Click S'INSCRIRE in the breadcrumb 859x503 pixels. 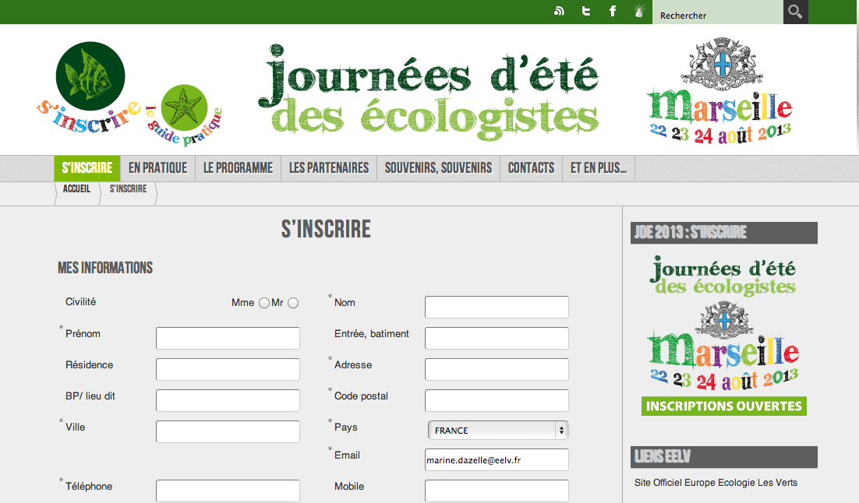pyautogui.click(x=128, y=189)
